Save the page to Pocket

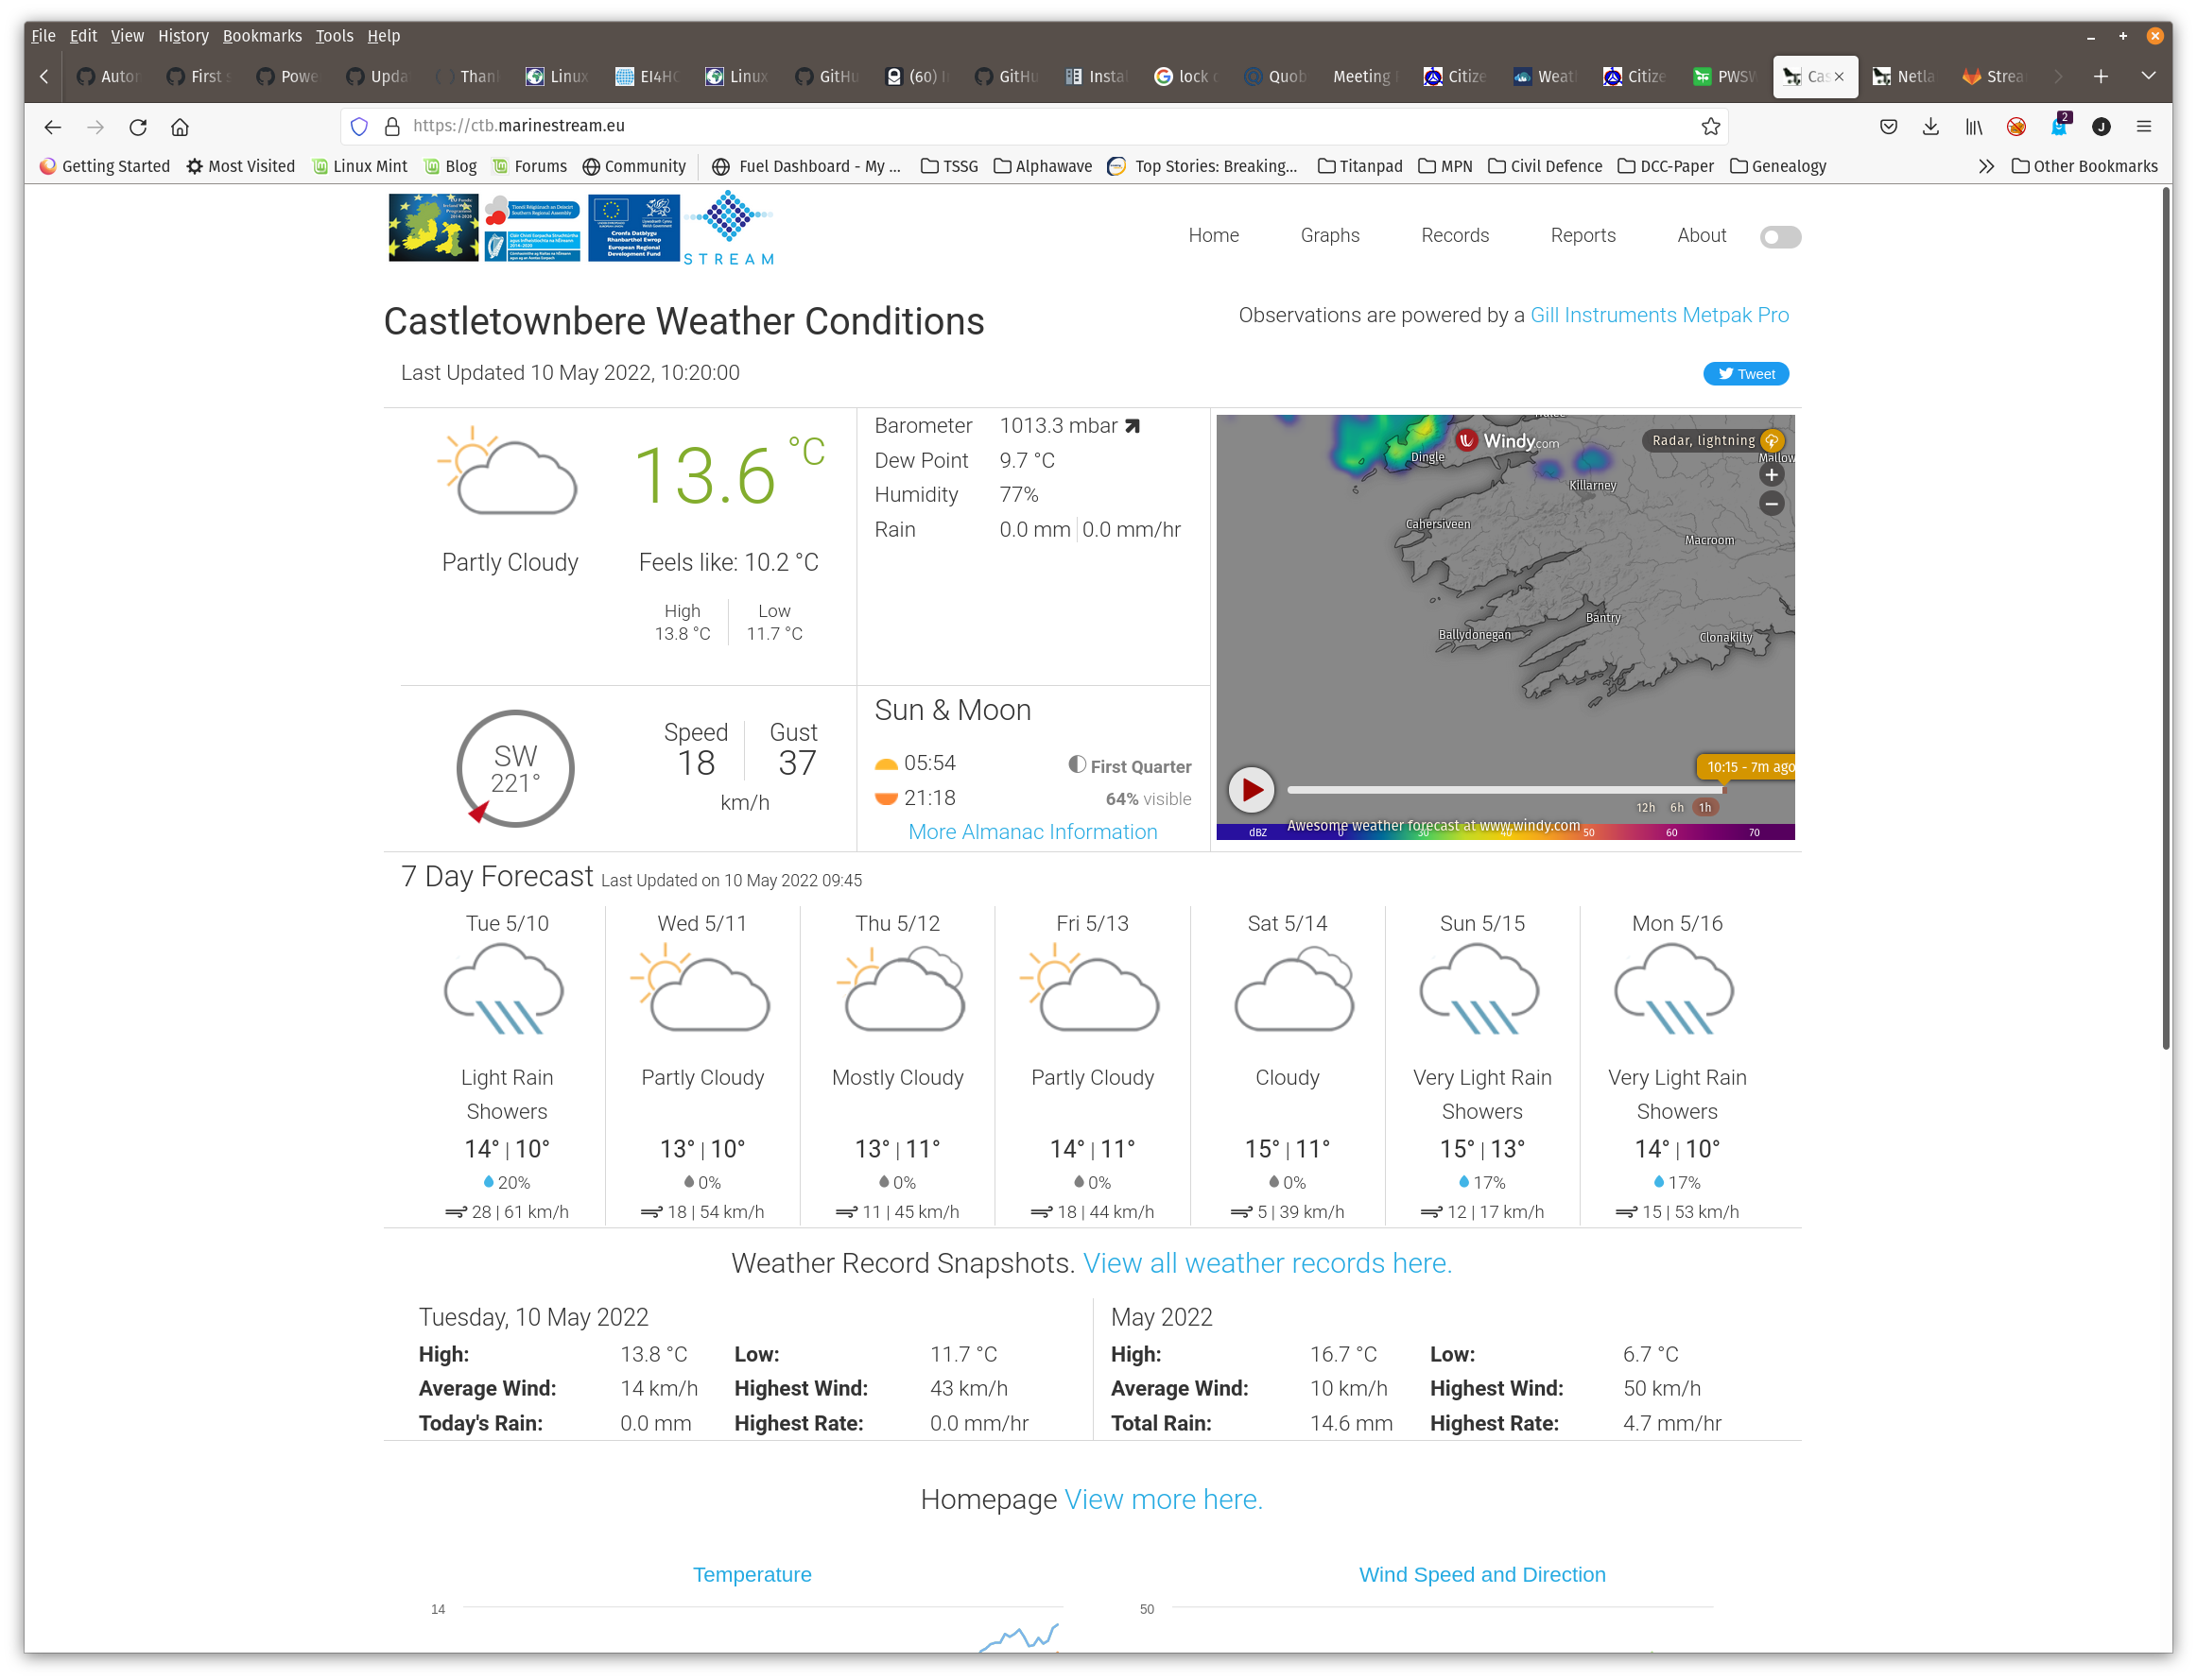[x=1889, y=127]
